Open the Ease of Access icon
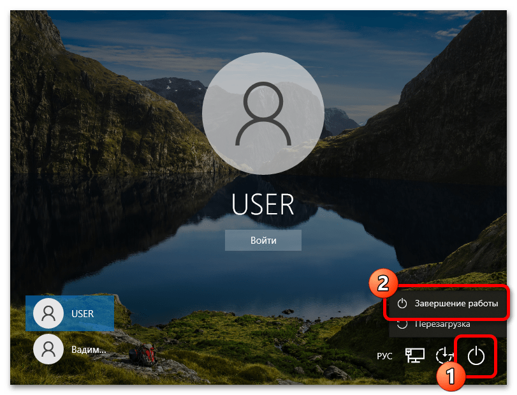 (444, 356)
